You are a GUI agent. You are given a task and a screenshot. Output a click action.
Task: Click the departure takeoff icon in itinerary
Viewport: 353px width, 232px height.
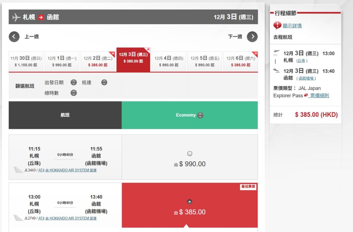click(276, 53)
